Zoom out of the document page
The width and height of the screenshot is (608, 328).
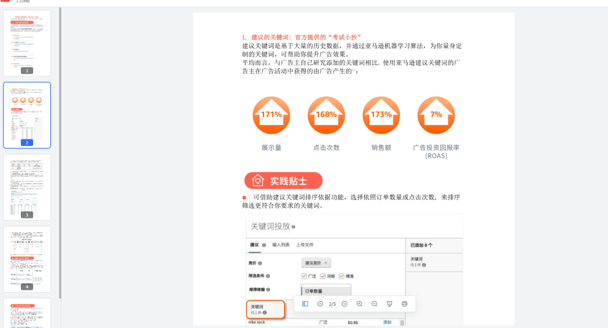coord(374,303)
